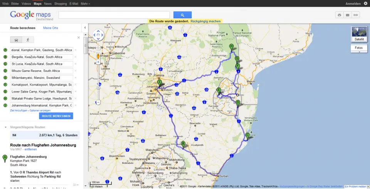
Task: Send map by email envelope icon
Action: (x=348, y=15)
